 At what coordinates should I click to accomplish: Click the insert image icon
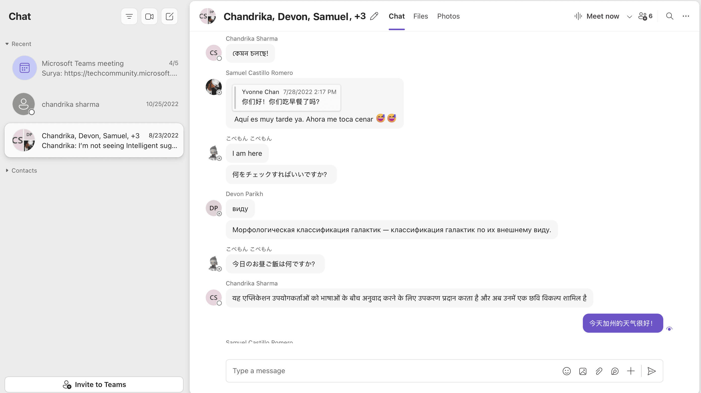(x=583, y=371)
